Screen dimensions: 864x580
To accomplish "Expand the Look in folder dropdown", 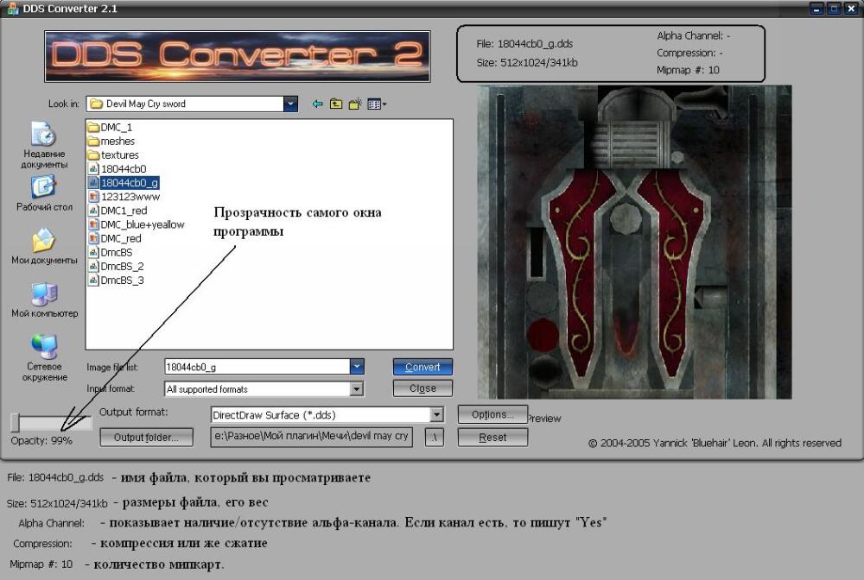I will 290,104.
